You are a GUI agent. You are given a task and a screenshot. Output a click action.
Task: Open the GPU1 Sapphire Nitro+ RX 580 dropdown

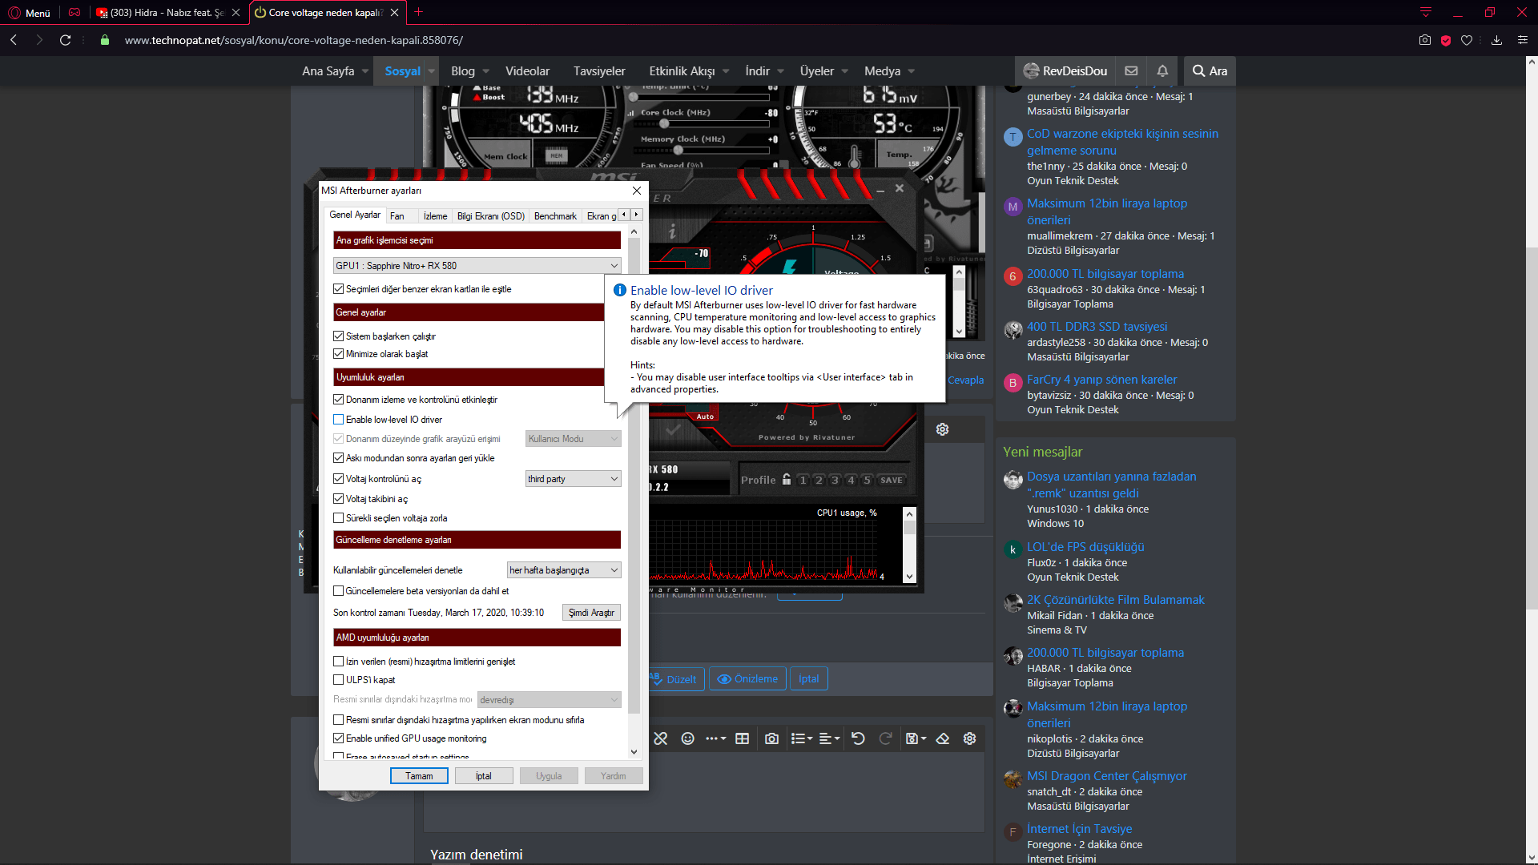click(x=477, y=266)
